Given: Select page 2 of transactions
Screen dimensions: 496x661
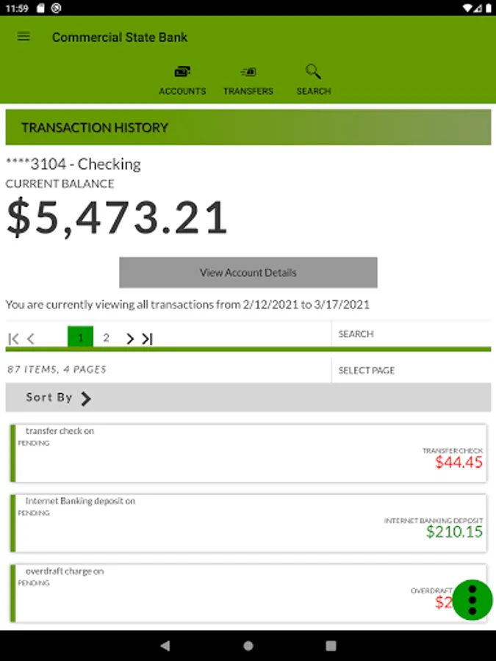Looking at the screenshot, I should click(x=106, y=338).
